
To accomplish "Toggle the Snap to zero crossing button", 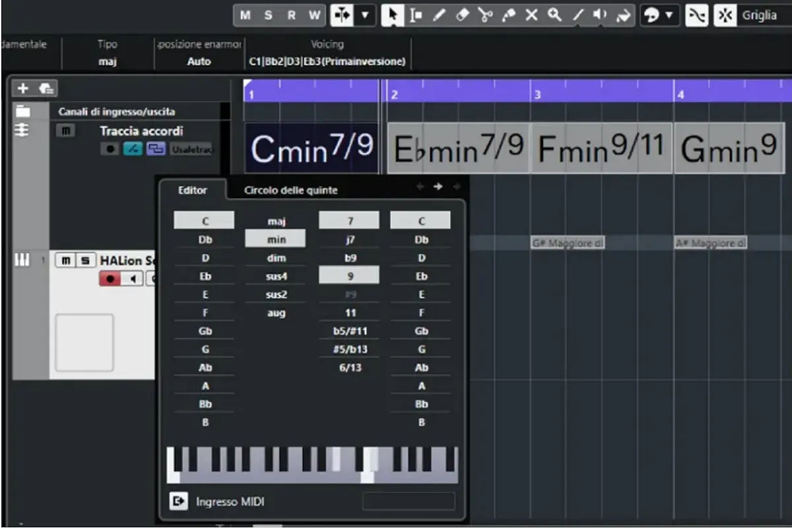I will click(696, 15).
